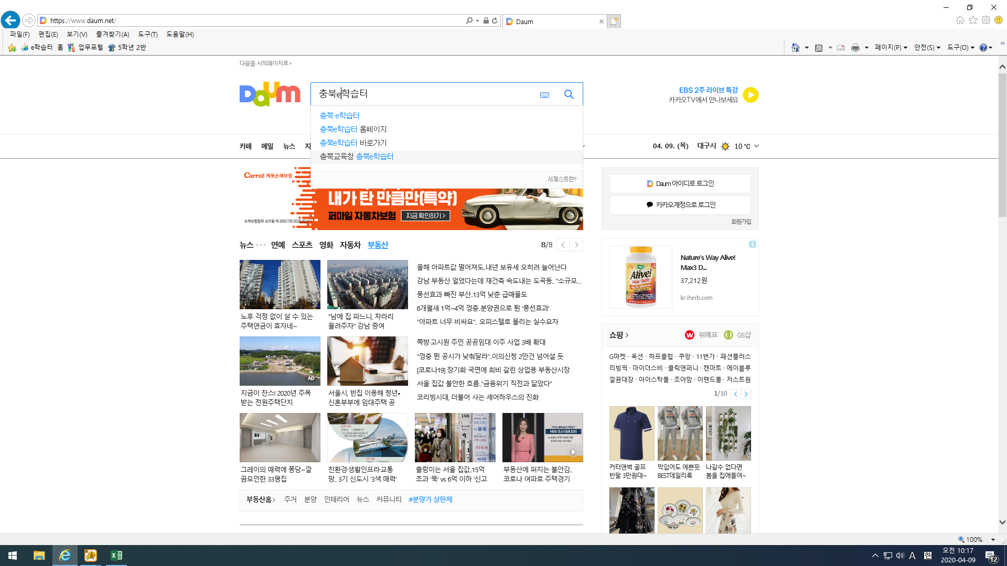Click the ad info icon on iHerb ad
The height and width of the screenshot is (566, 1007).
[752, 244]
